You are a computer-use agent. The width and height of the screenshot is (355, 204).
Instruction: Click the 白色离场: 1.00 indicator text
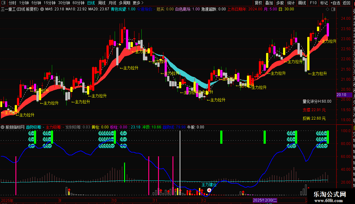coord(188,9)
